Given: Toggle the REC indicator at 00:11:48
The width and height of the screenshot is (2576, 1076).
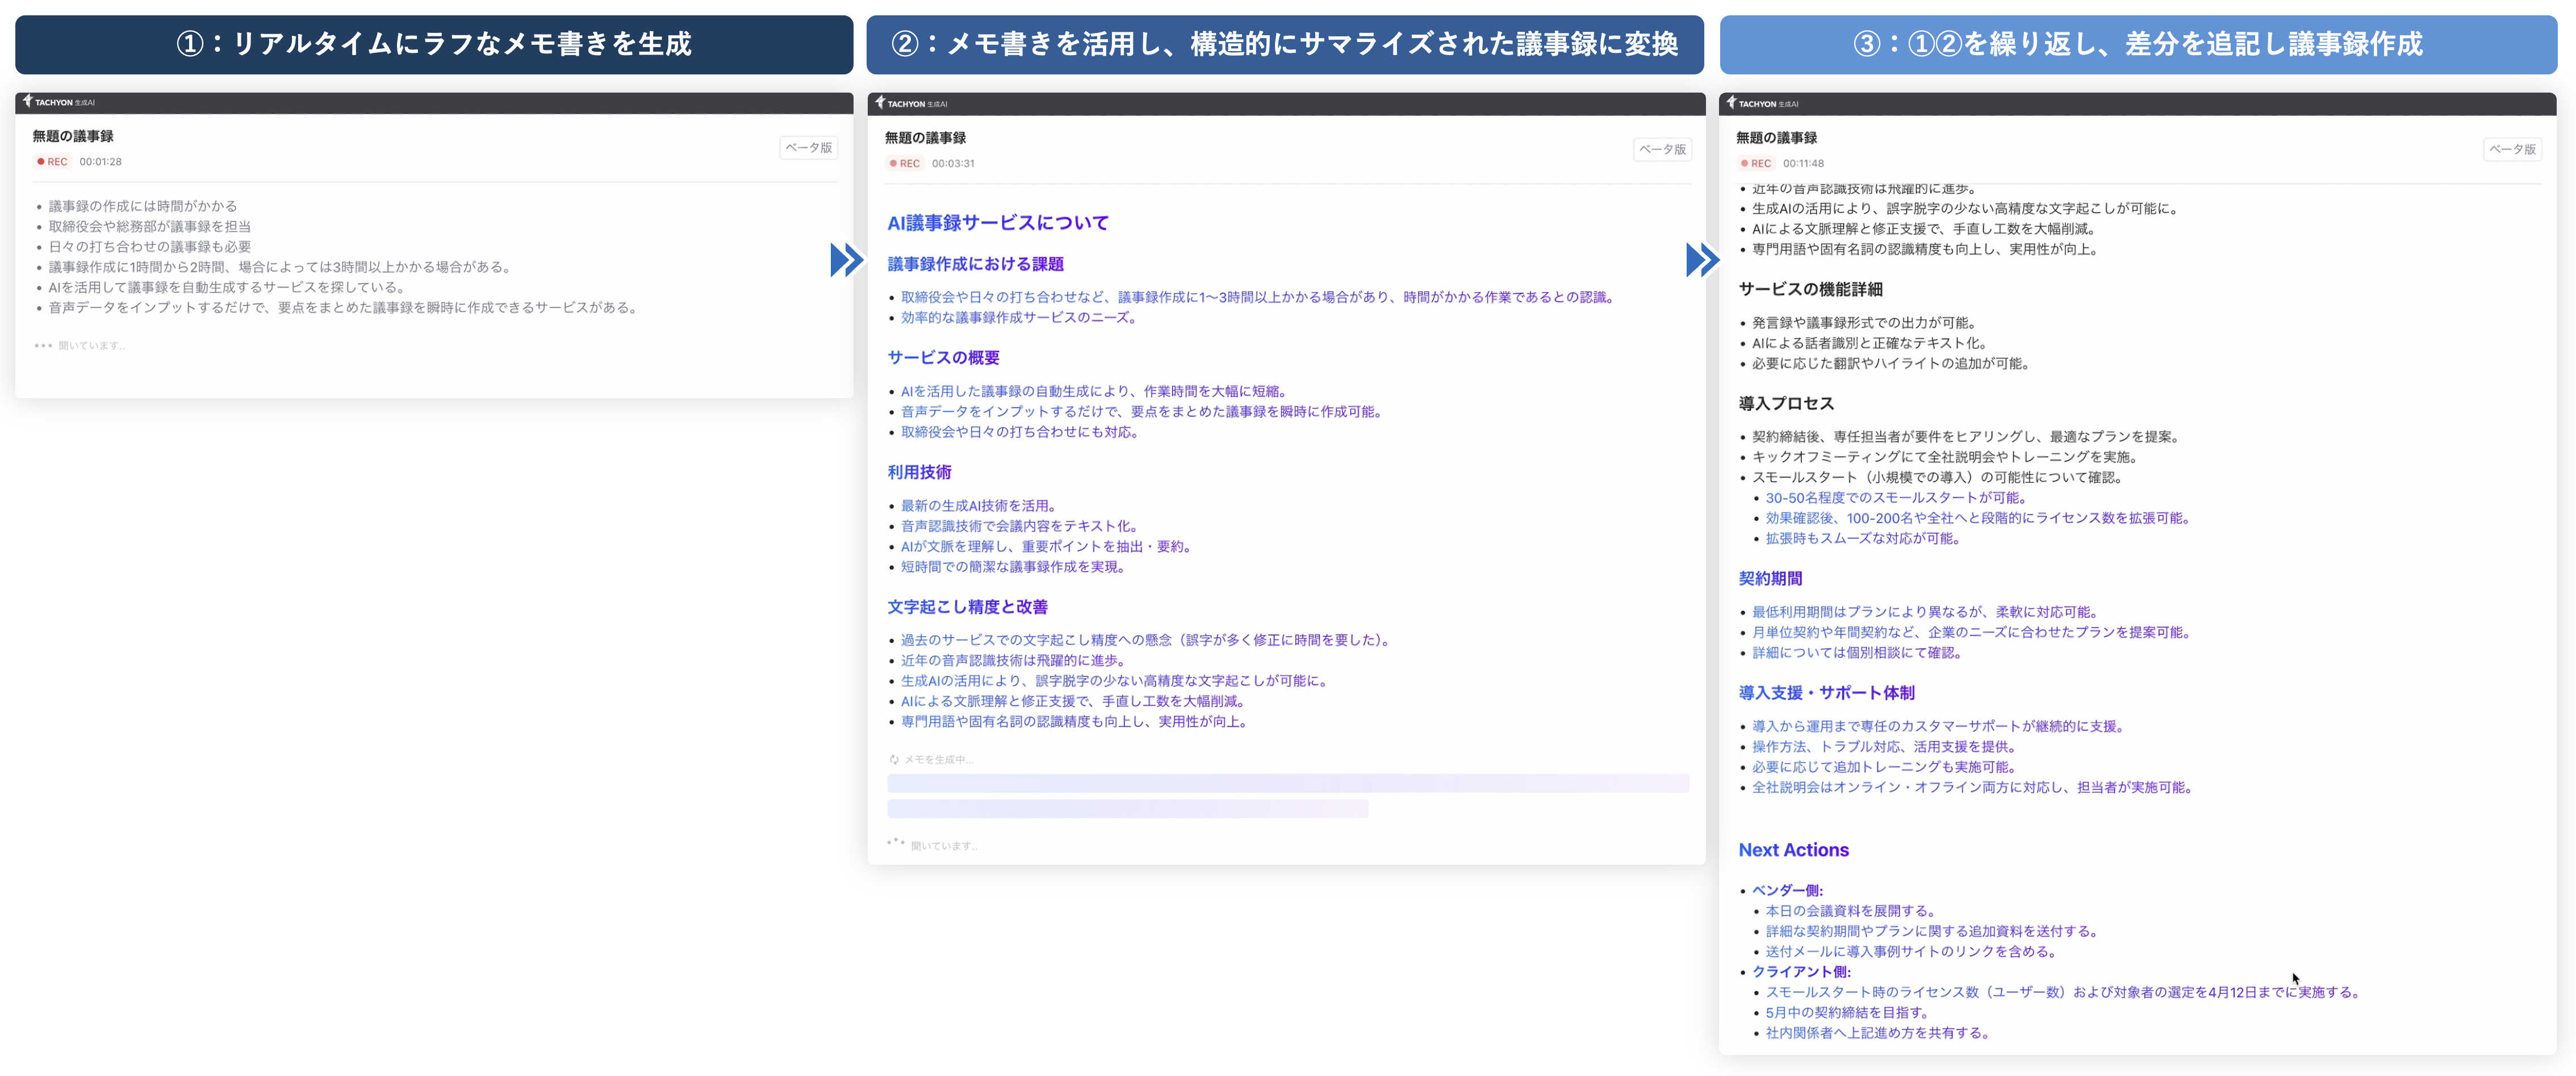Looking at the screenshot, I should click(1755, 164).
